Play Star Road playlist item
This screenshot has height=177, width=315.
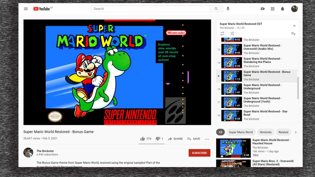click(x=257, y=116)
